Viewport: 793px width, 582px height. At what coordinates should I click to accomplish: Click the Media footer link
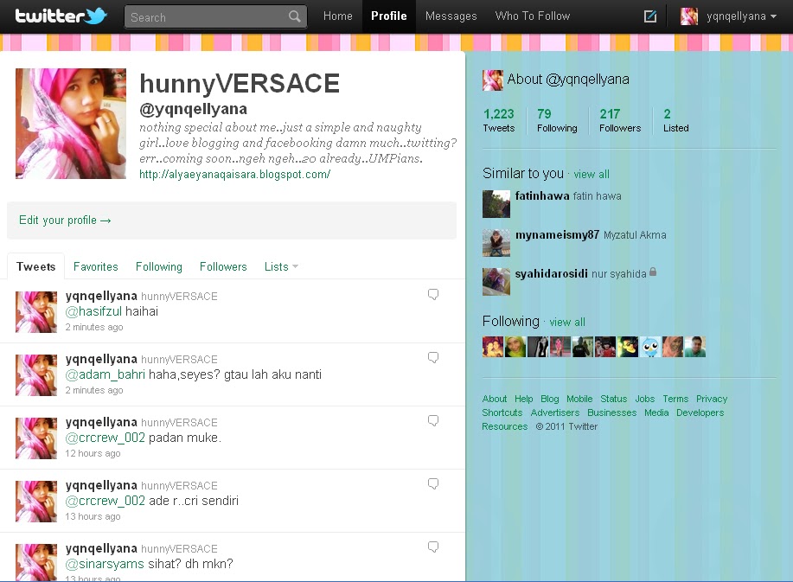pyautogui.click(x=656, y=413)
